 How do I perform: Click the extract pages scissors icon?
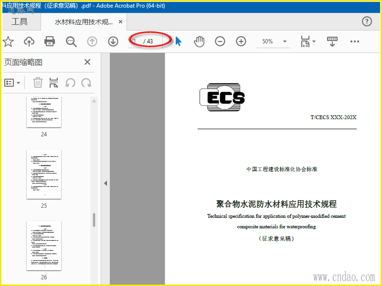[x=54, y=82]
